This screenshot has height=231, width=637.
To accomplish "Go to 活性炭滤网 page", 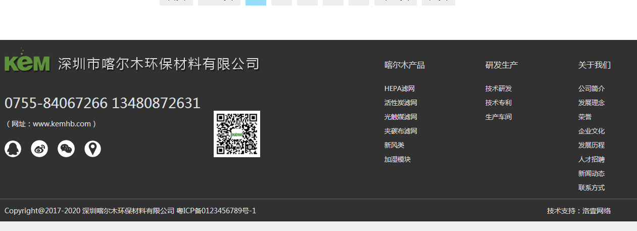I will pyautogui.click(x=400, y=103).
